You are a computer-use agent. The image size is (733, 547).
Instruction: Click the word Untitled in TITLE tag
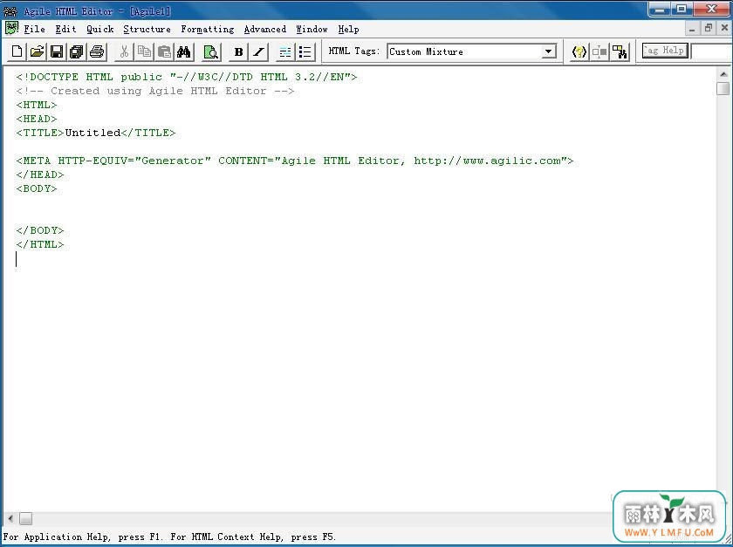pos(92,133)
